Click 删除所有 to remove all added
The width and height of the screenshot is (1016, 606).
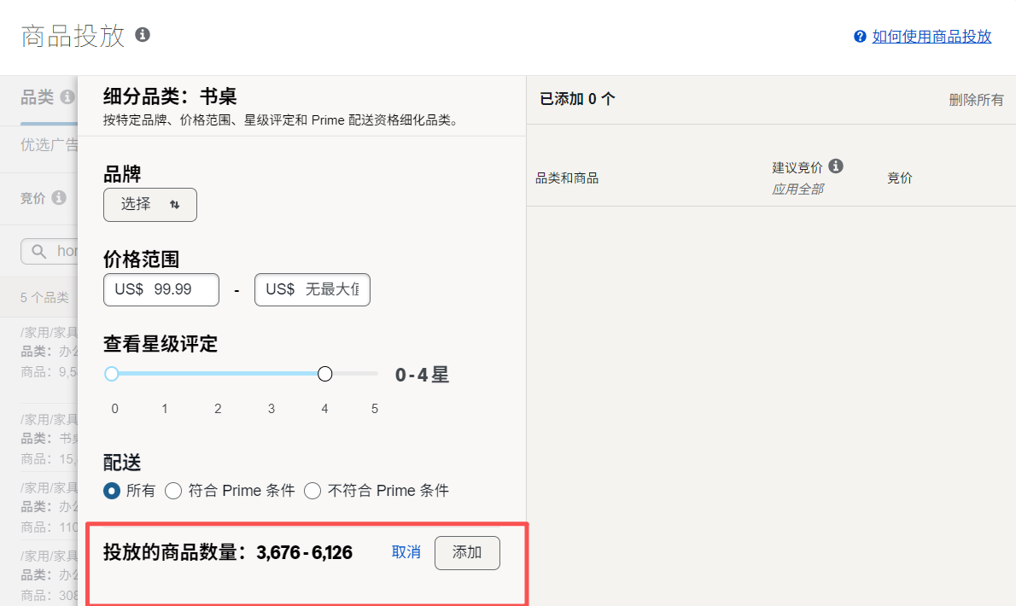(x=976, y=100)
